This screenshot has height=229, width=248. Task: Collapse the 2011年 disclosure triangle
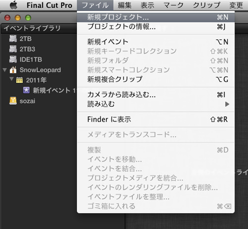coord(11,79)
